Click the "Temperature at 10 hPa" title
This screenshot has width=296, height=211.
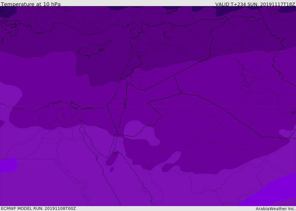31,4
